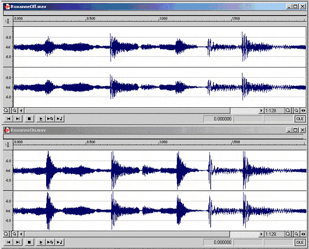309x249 pixels.
Task: Click upper channel -Inf. level label in RoxanneOff.wav
Action: coord(9,47)
